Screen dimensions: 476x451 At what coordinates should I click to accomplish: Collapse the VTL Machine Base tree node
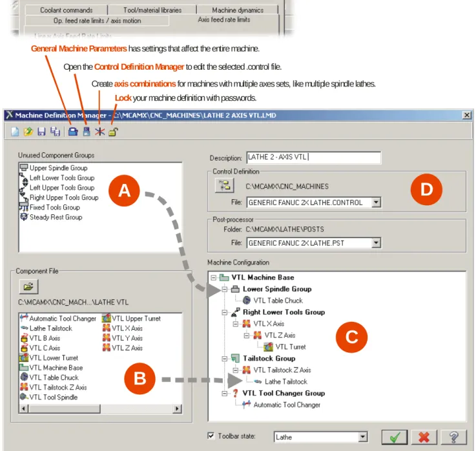pos(213,277)
